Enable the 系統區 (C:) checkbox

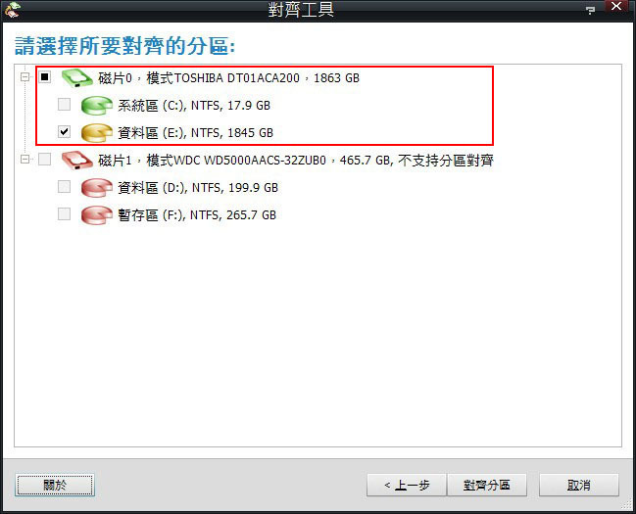(64, 104)
